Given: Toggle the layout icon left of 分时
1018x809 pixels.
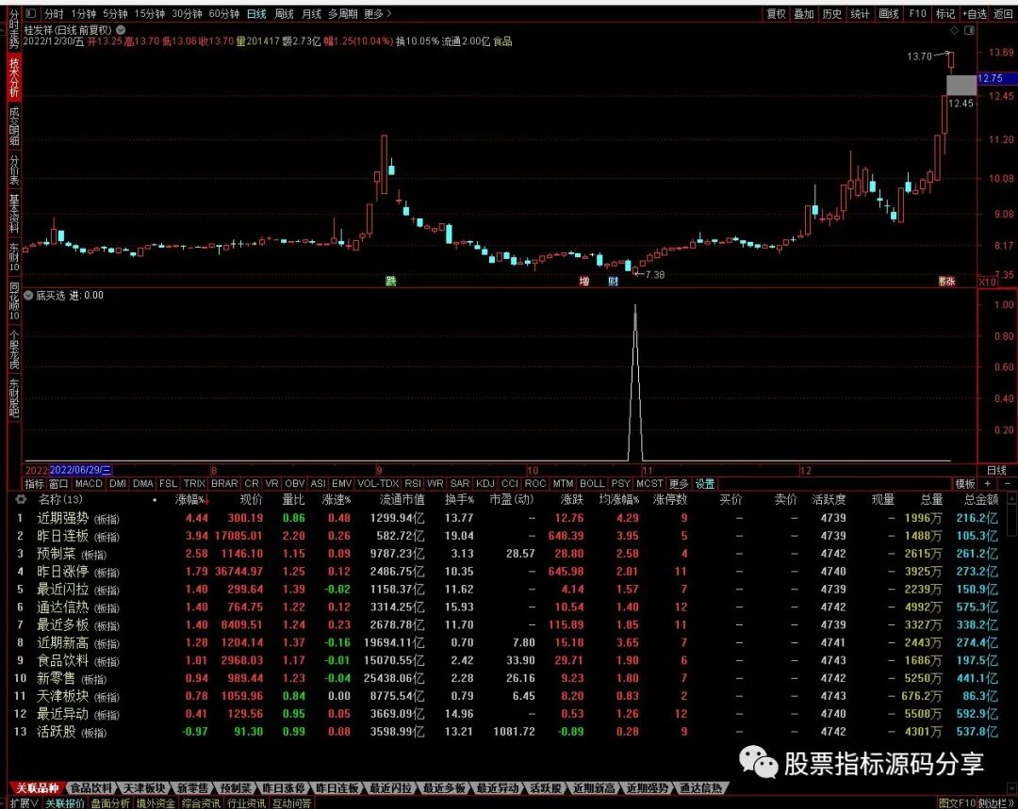Looking at the screenshot, I should coord(30,13).
